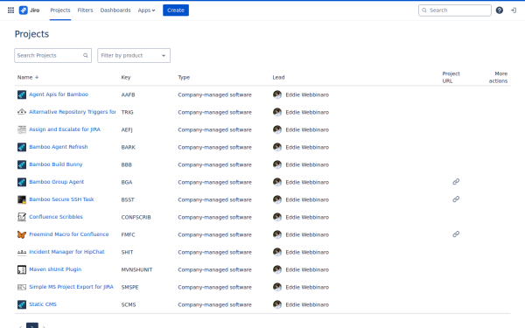Open the Filters nav item
525x328 pixels.
pyautogui.click(x=85, y=10)
